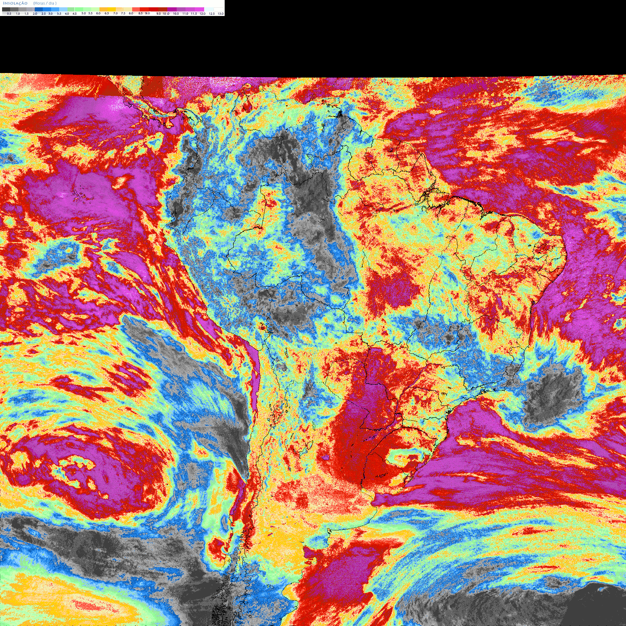Click the 6.0 legend value

[x=98, y=13]
